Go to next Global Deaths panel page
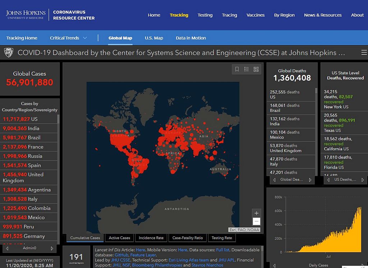The image size is (368, 268). click(310, 180)
